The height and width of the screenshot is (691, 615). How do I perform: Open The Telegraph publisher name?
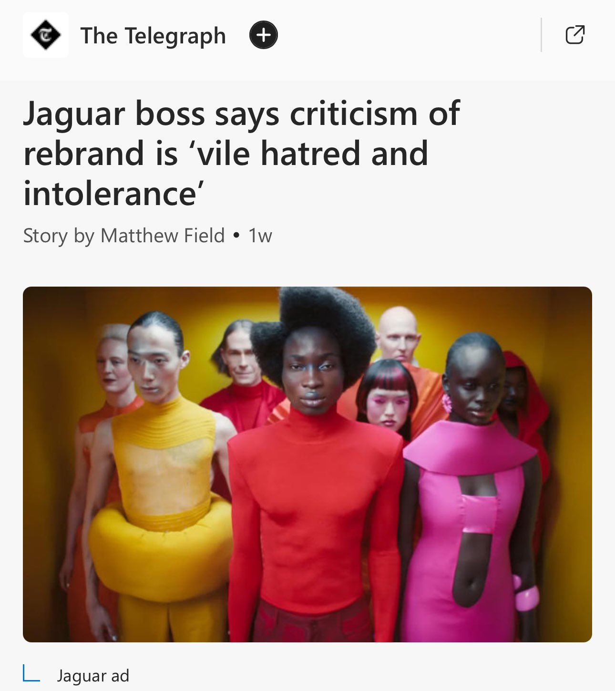coord(153,36)
